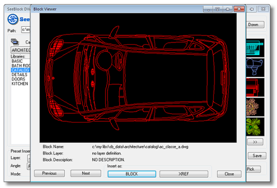This screenshot has height=188, width=277.
Task: Open the ARCHITECTURE category dropdown
Action: tap(21, 50)
